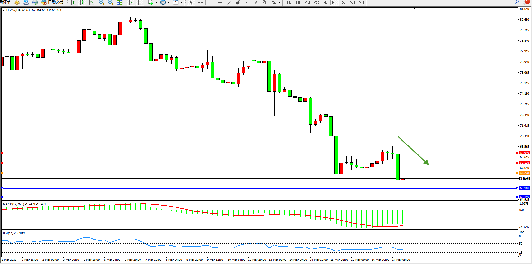The height and width of the screenshot is (264, 532).
Task: Zoom out of the chart
Action: 111,3
